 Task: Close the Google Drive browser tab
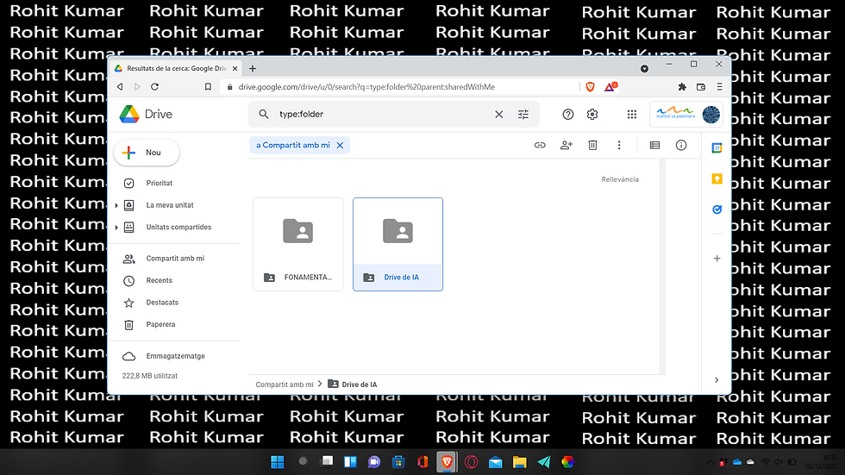235,68
